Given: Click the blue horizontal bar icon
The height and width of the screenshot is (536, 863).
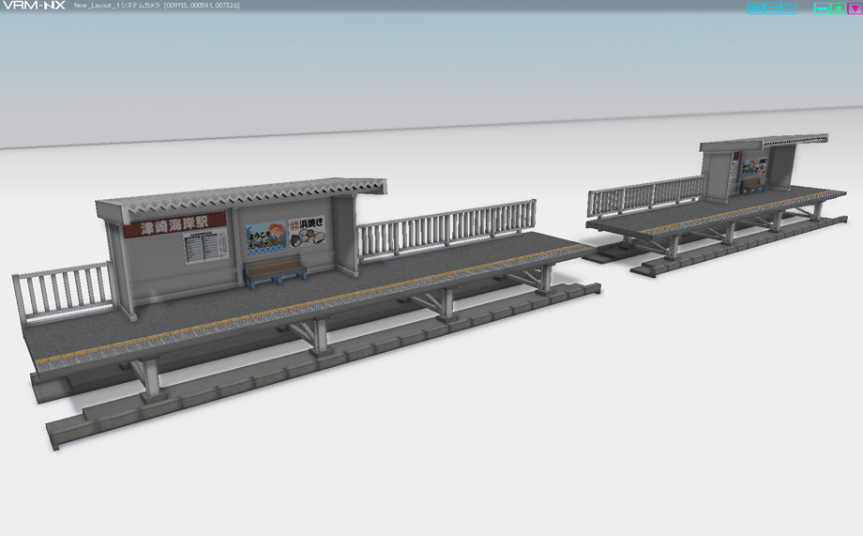Looking at the screenshot, I should pos(773,8).
